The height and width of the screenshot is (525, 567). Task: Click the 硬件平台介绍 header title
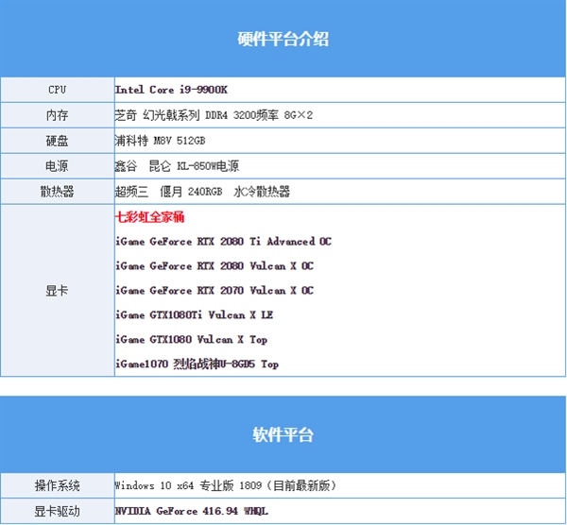tap(283, 39)
